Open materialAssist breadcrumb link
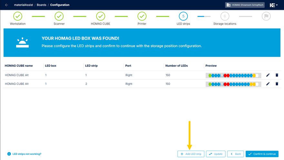 [24, 5]
